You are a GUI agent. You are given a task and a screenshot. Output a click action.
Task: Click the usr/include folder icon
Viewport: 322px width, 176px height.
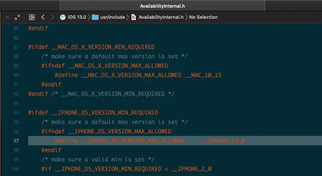pos(95,17)
